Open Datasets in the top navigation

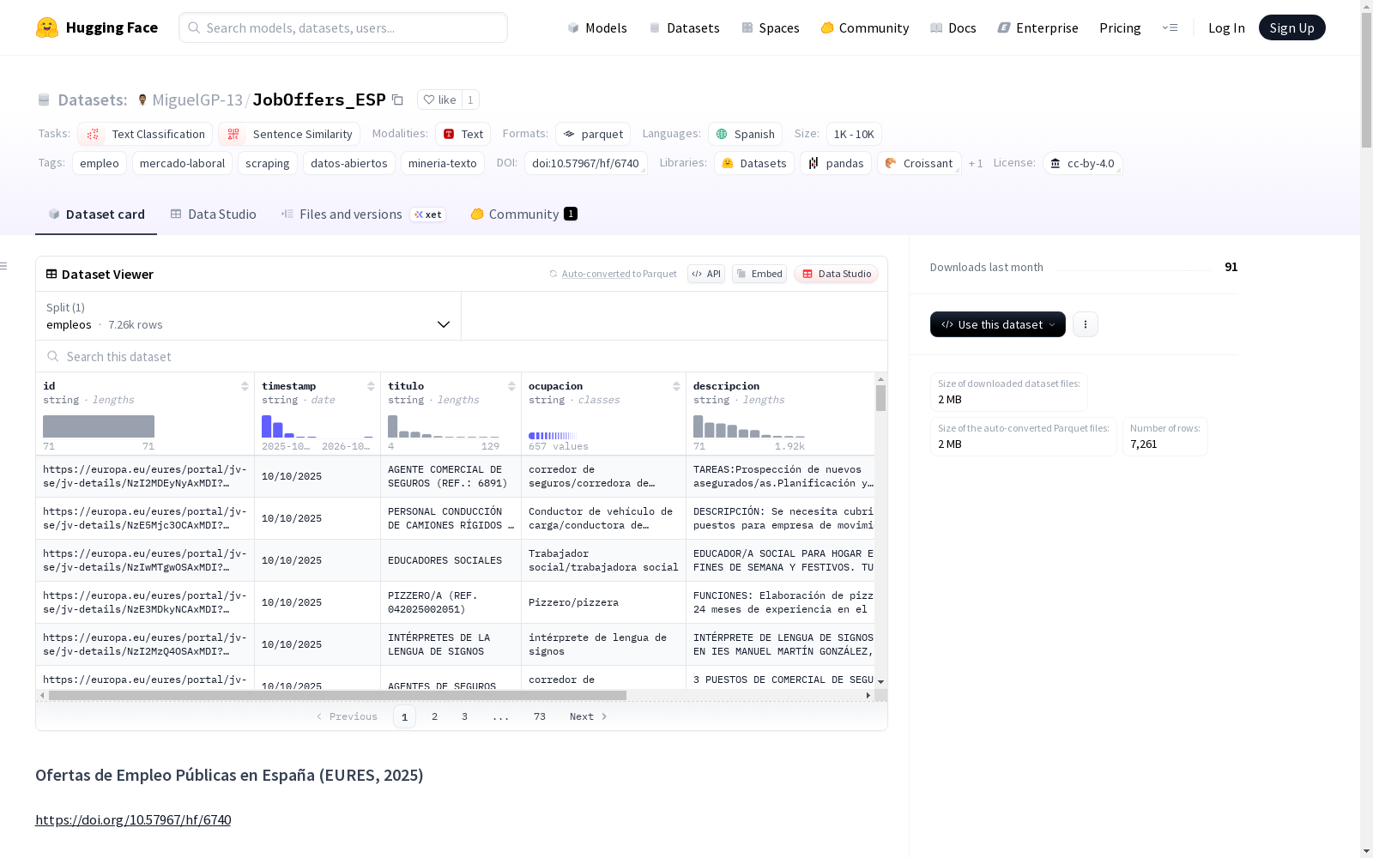pyautogui.click(x=684, y=27)
